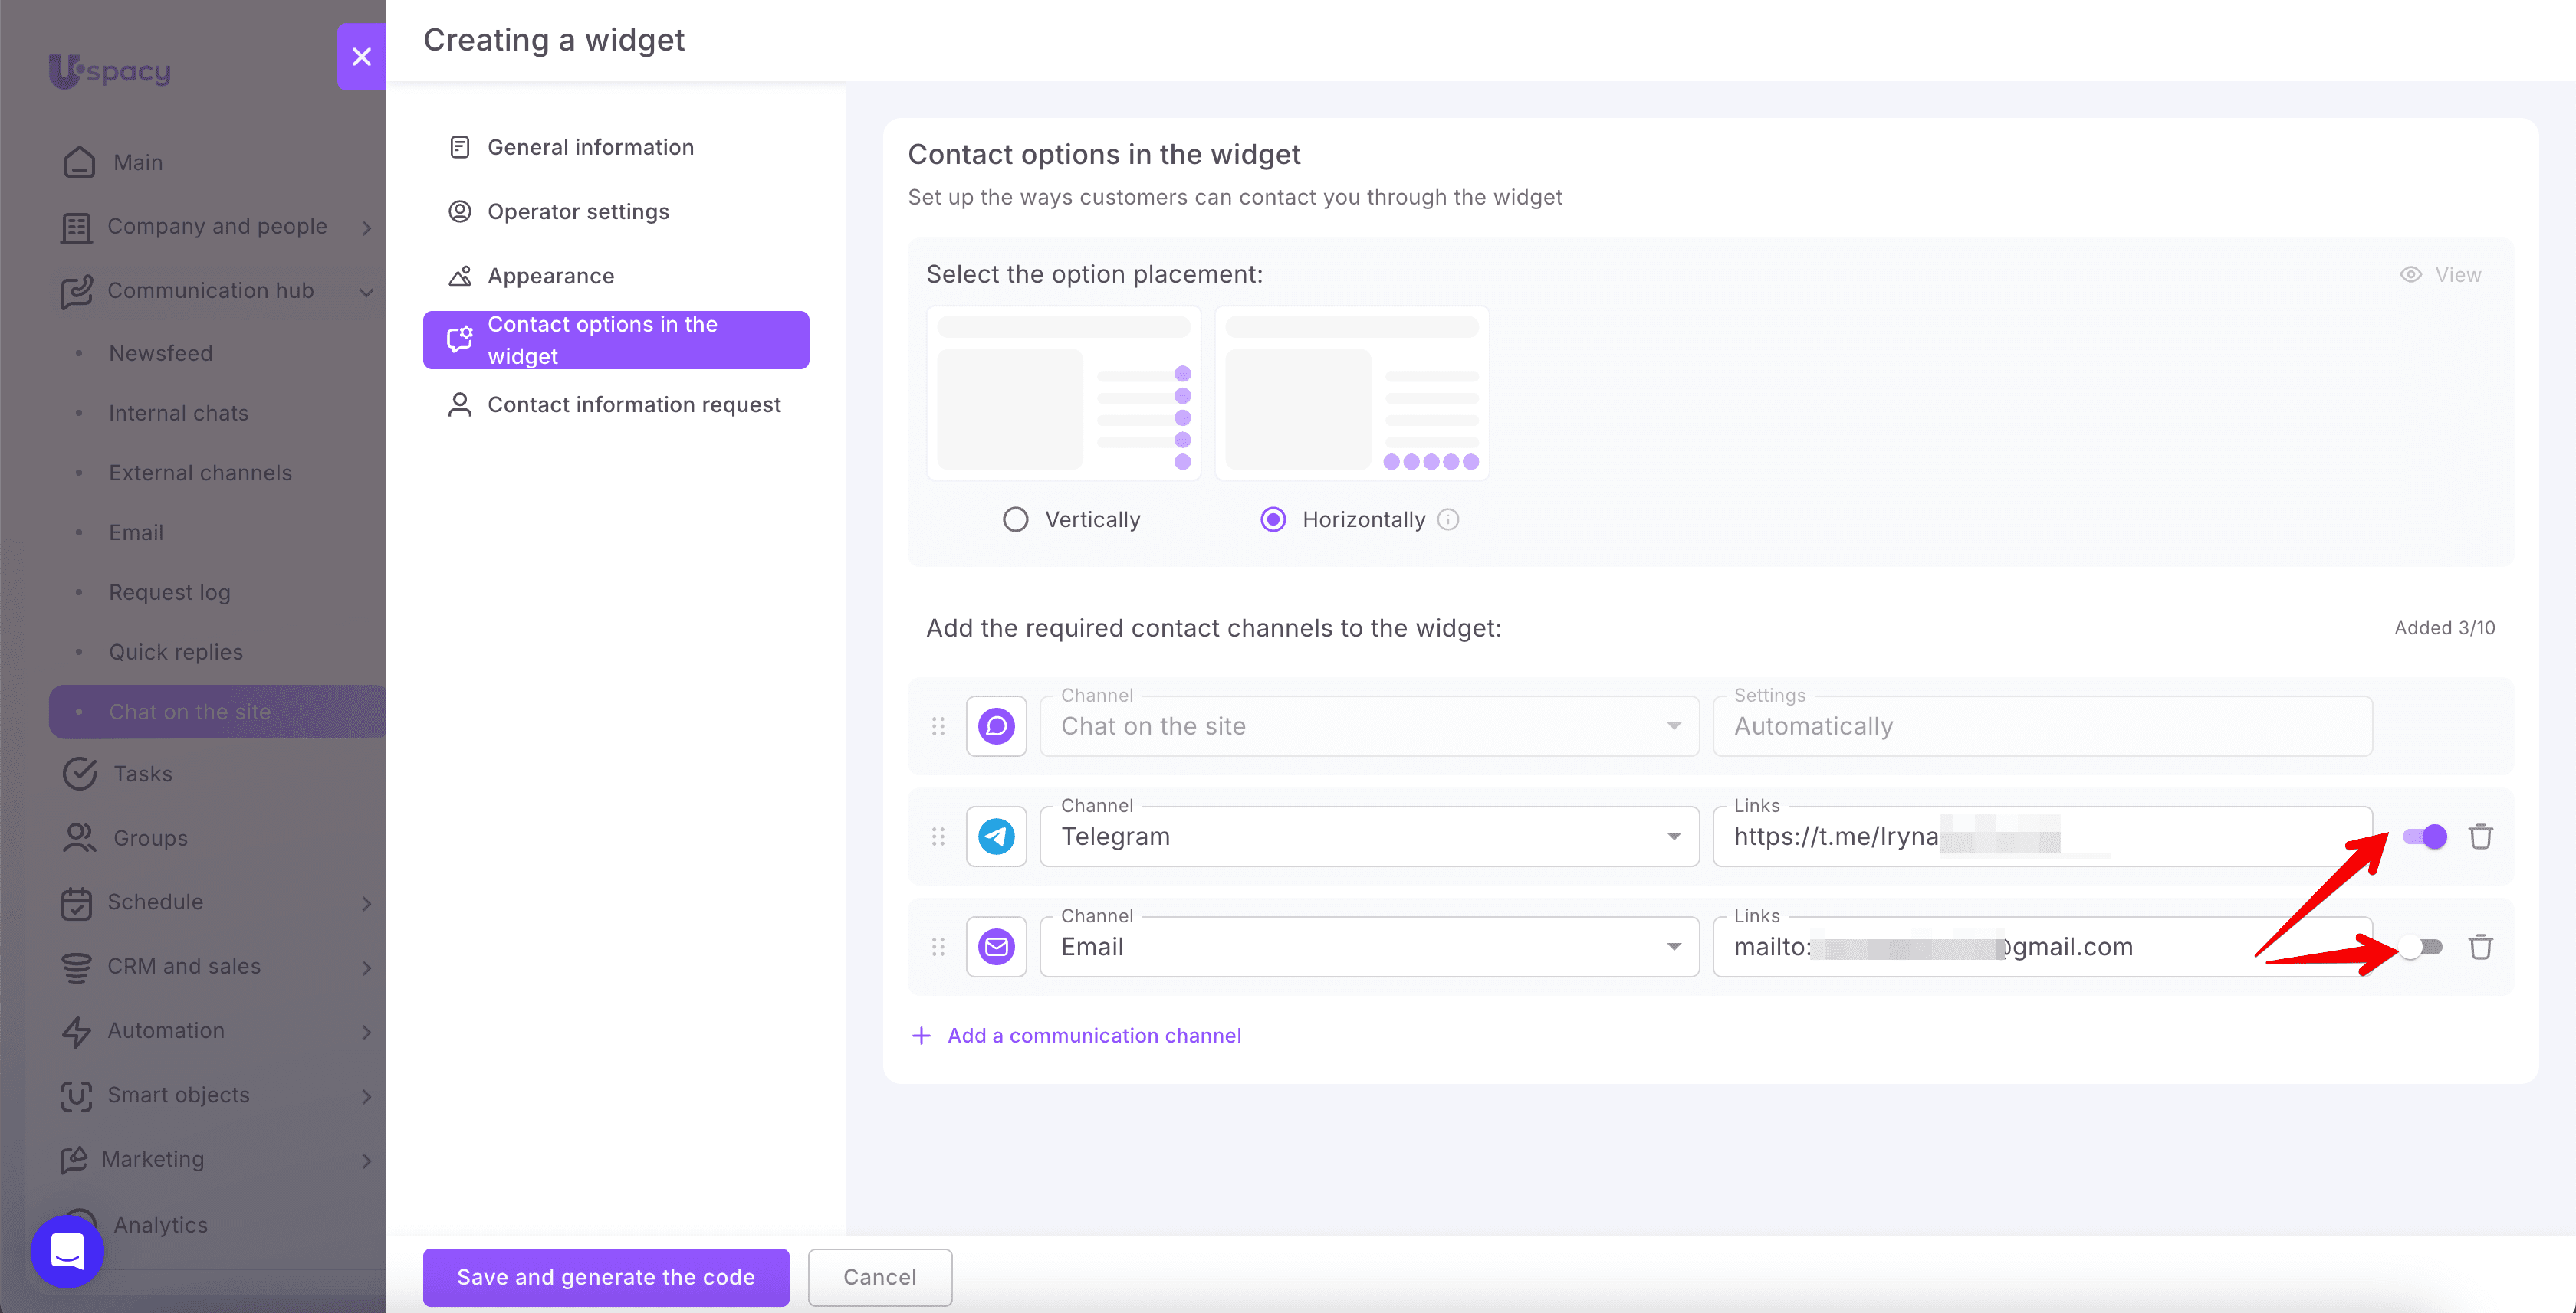Expand the CRM and sales chevron
The image size is (2576, 1313).
click(366, 968)
